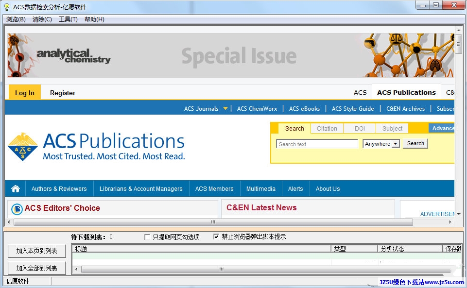467x288 pixels.
Task: Expand the ACS Journals dropdown arrow
Action: pyautogui.click(x=225, y=108)
